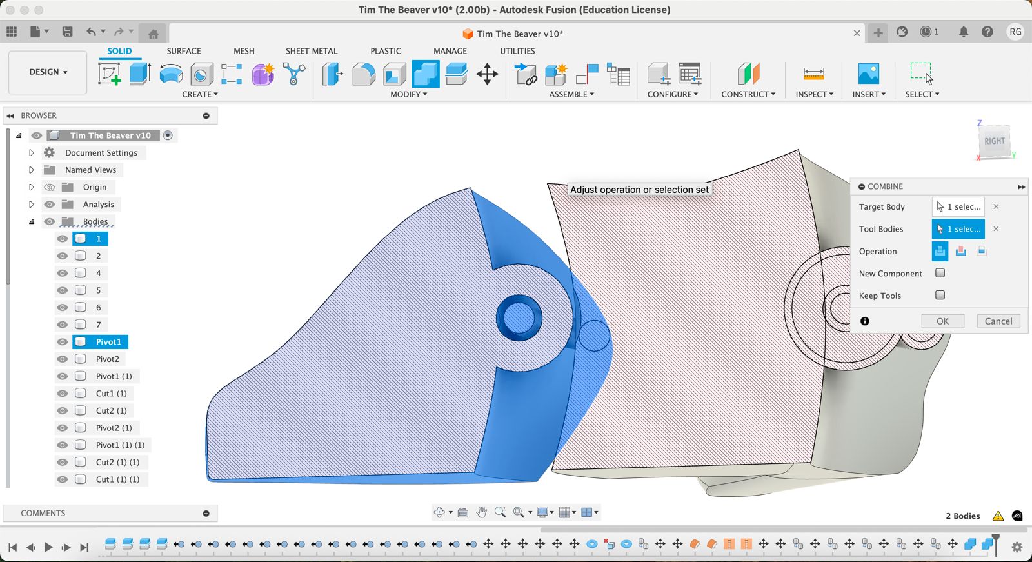The width and height of the screenshot is (1032, 562).
Task: Click the Save disk icon
Action: [x=67, y=32]
